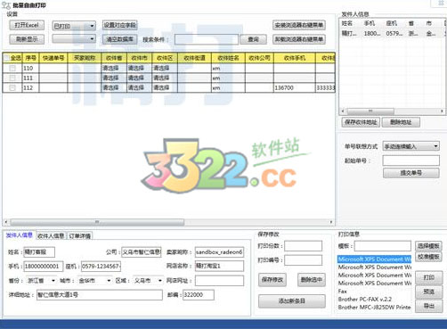Click the 起始单号 input field
Screen dimensions: 447x329
[x=411, y=160]
